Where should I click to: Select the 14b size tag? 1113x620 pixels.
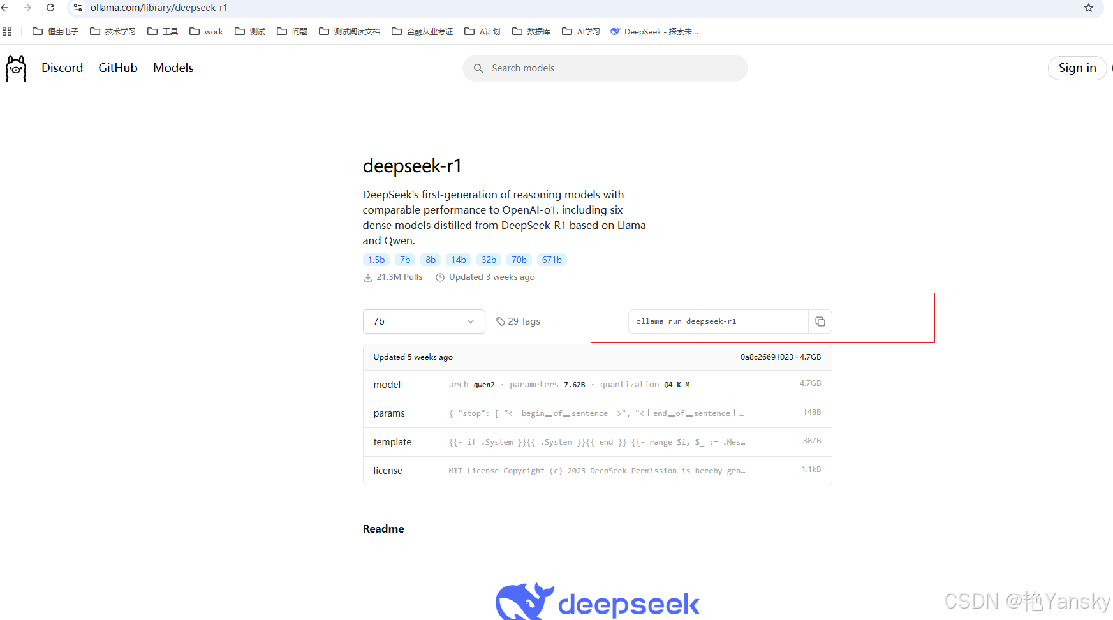[459, 260]
